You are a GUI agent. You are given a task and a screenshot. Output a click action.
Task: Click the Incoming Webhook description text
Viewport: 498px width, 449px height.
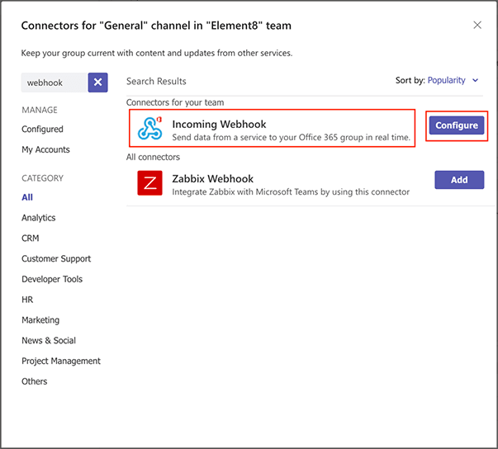click(292, 137)
